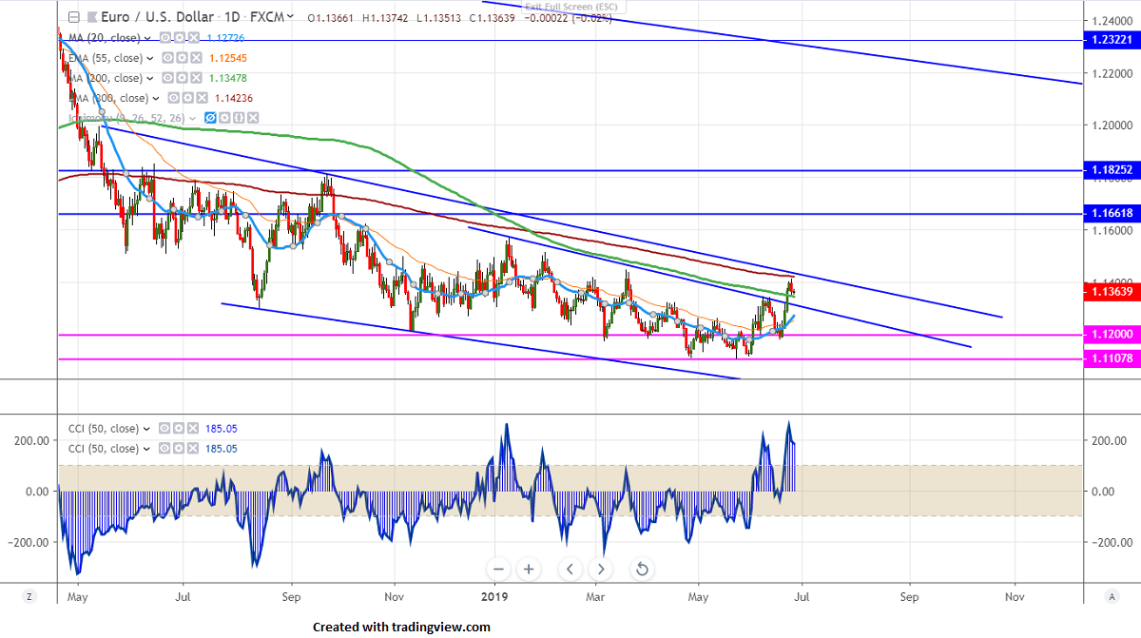
Task: Click the MA 20 value 1.12726
Action: (225, 38)
